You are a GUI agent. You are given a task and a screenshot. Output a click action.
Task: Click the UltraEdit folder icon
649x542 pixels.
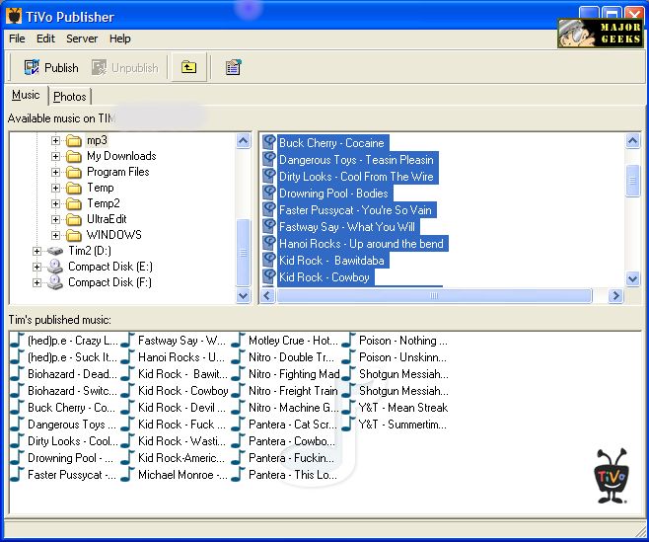pos(74,219)
